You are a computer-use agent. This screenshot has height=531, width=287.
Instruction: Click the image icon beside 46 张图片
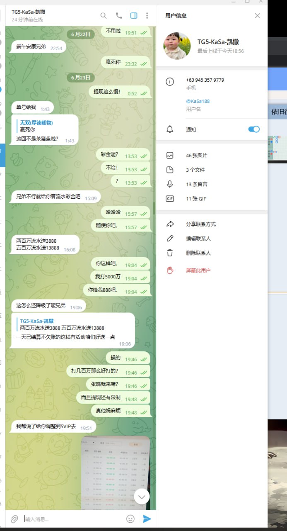click(170, 156)
